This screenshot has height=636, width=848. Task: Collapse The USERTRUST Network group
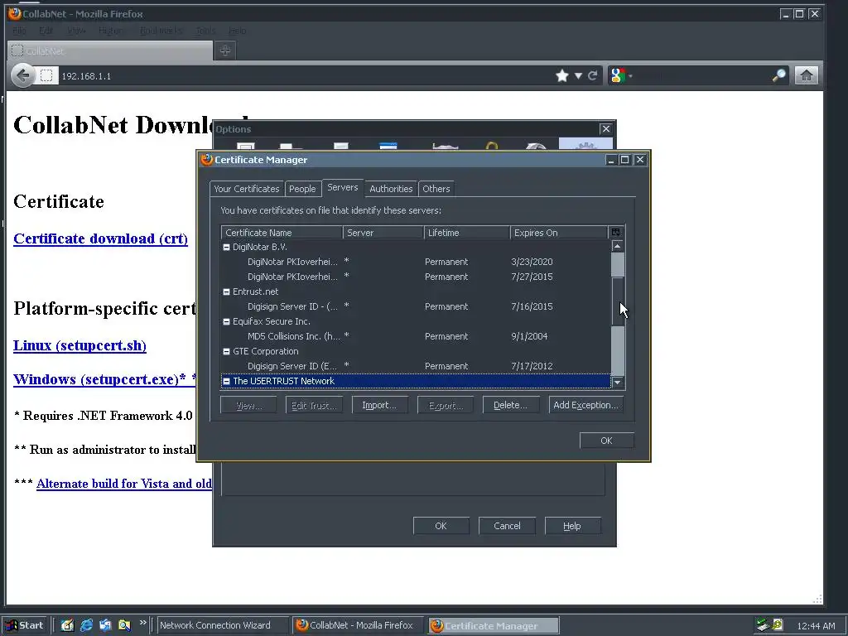(227, 381)
